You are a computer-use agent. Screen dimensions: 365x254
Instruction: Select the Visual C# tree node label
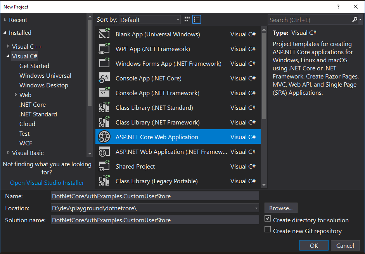coord(25,56)
